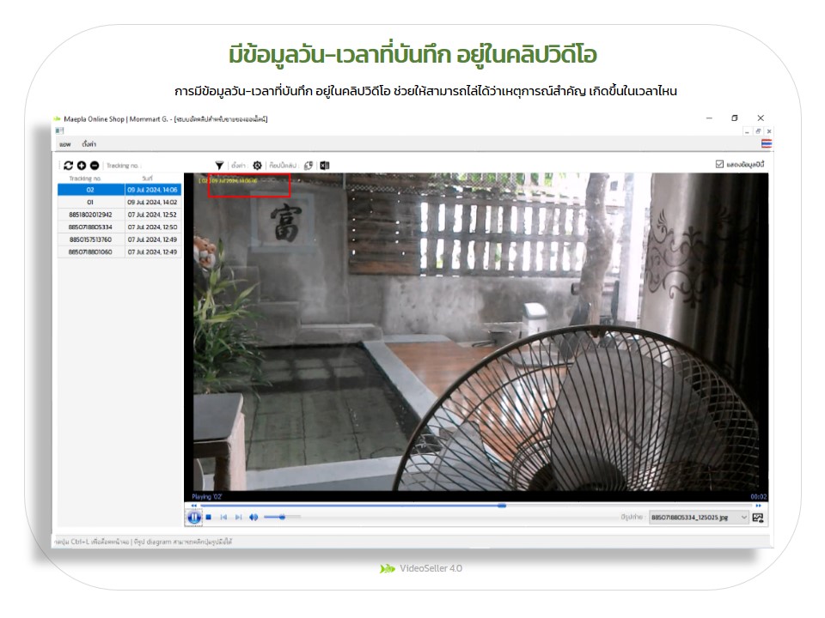Toggle the show data checkbox at top right
This screenshot has height=618, width=825.
(x=720, y=164)
